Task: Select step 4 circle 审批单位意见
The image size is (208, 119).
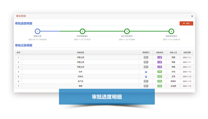Action: [171, 31]
